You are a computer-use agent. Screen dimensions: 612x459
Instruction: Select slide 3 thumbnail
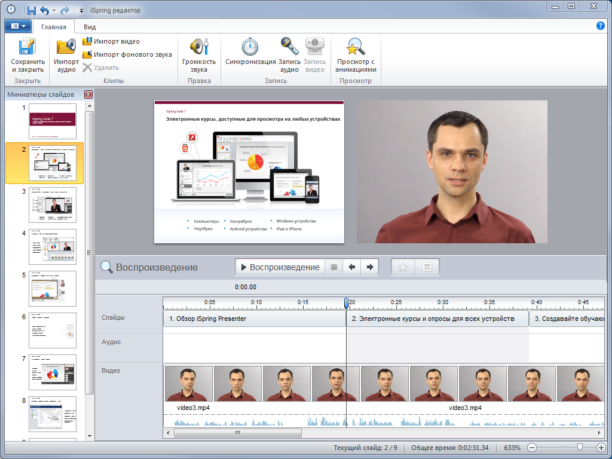[53, 205]
